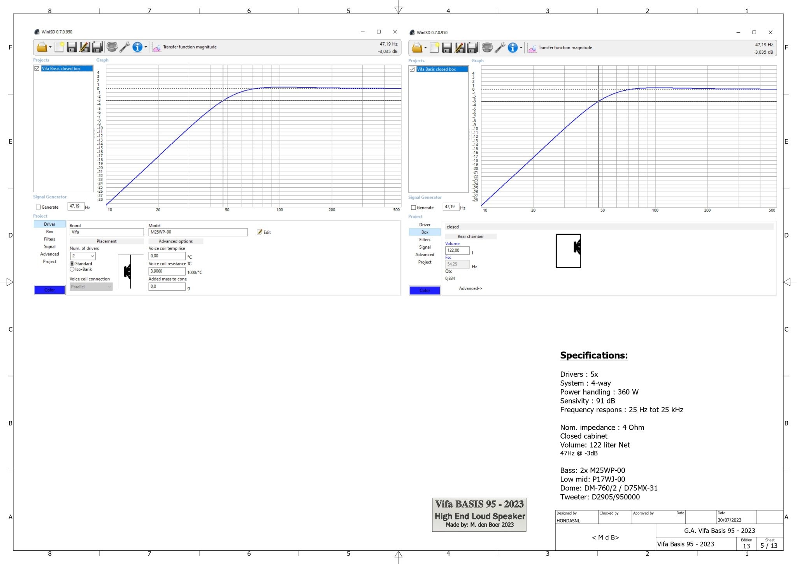Switch to Filters tab in left window
The width and height of the screenshot is (797, 564).
coord(49,239)
